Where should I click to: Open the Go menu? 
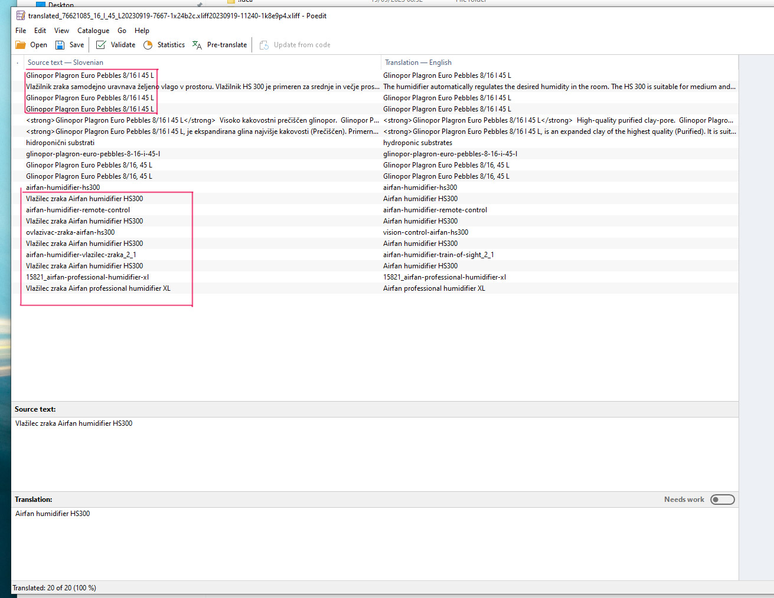pyautogui.click(x=122, y=31)
